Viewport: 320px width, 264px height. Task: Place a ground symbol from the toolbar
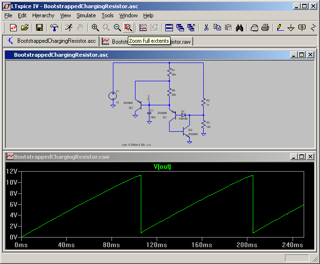click(291, 28)
